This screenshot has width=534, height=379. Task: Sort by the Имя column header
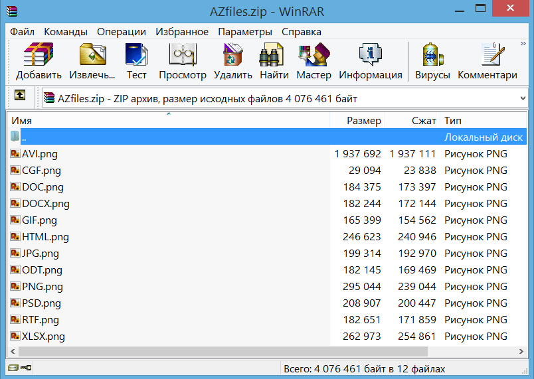point(168,120)
